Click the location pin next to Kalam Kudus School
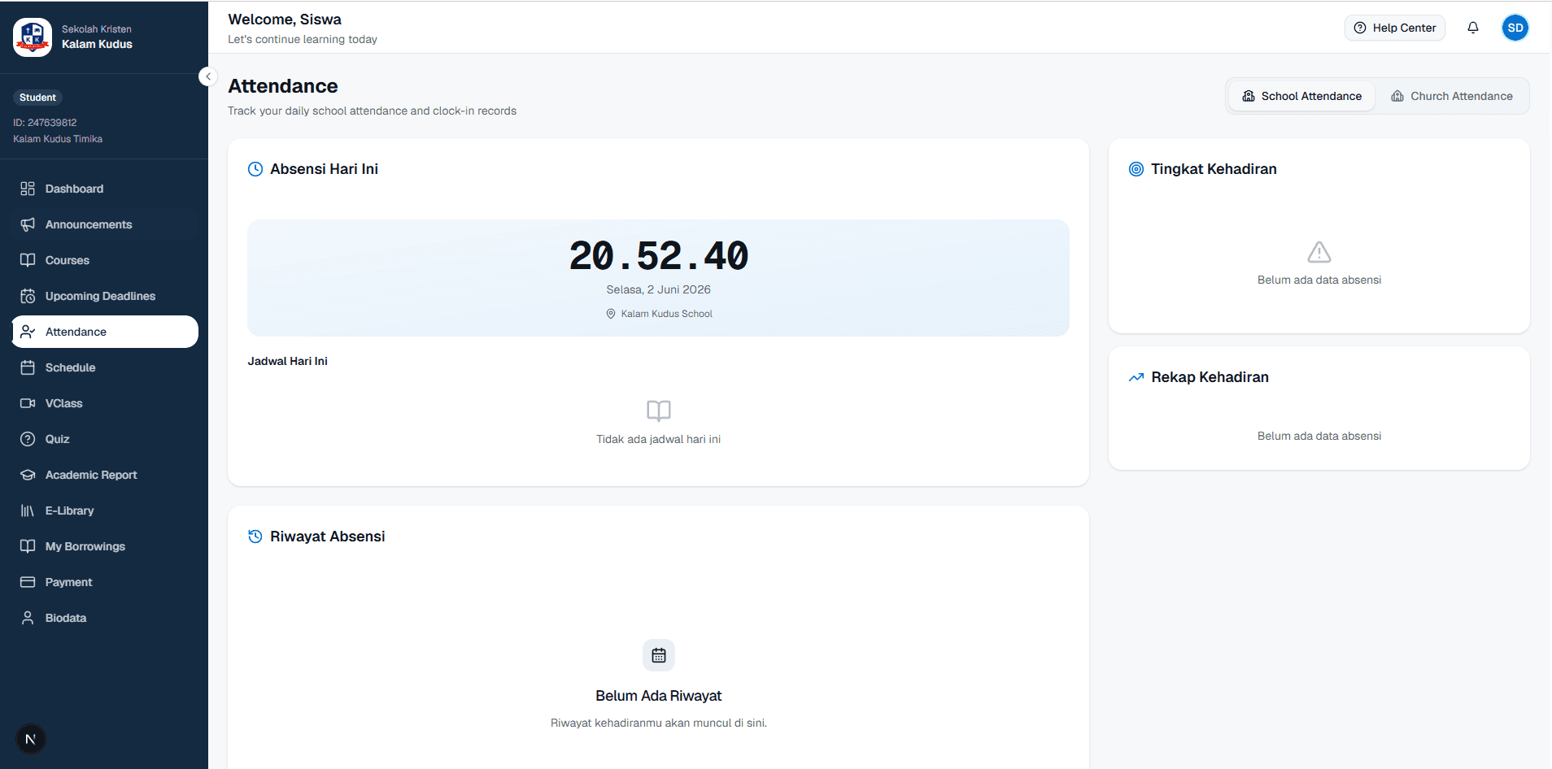The image size is (1552, 769). 611,314
